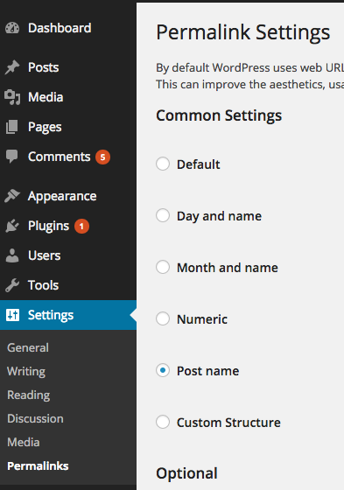Click the Dashboard gauge icon
Screen dimensions: 344x490
(x=12, y=28)
